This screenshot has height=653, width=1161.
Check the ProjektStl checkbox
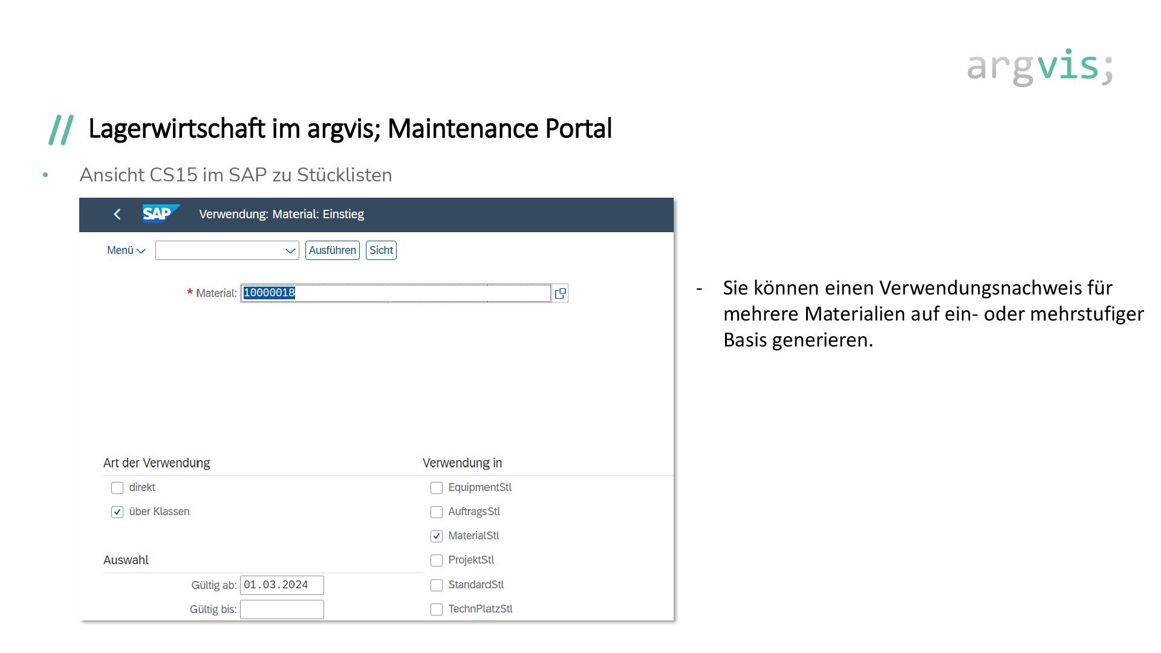(x=437, y=560)
